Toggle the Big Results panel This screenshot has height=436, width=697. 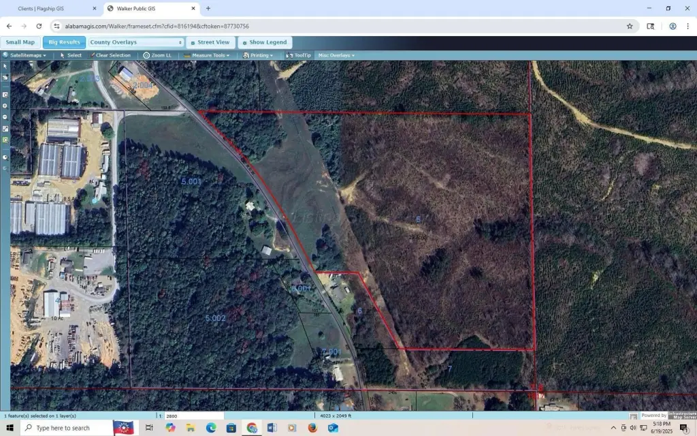pyautogui.click(x=64, y=42)
